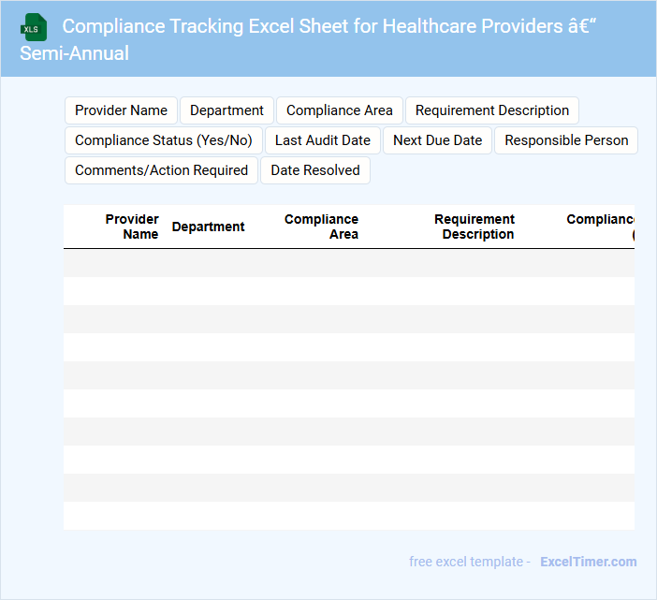657x600 pixels.
Task: Click the Compliance Area tag
Action: tap(339, 110)
